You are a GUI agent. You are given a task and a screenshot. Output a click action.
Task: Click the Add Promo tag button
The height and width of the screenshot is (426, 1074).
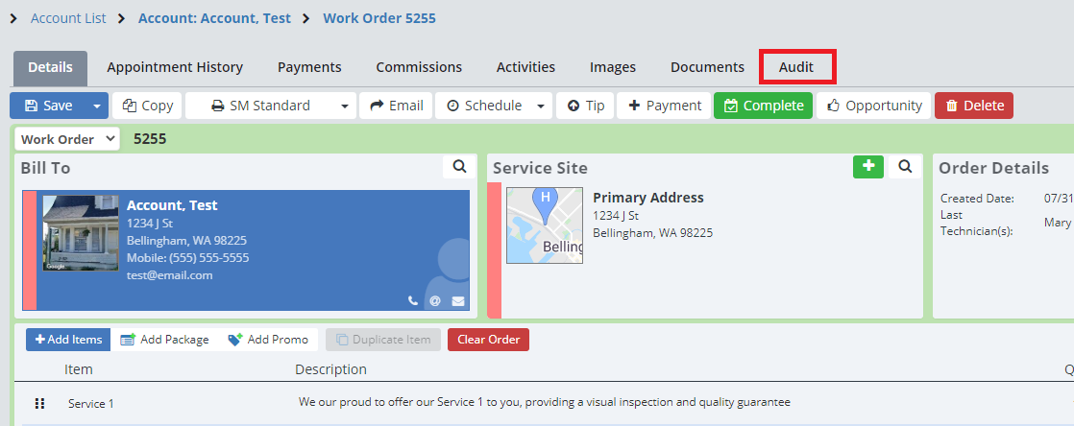tap(268, 340)
